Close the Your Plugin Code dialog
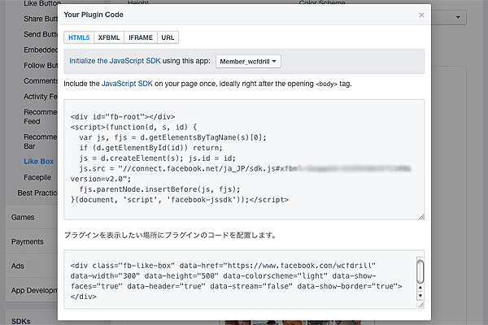The height and width of the screenshot is (325, 488). pos(421,15)
